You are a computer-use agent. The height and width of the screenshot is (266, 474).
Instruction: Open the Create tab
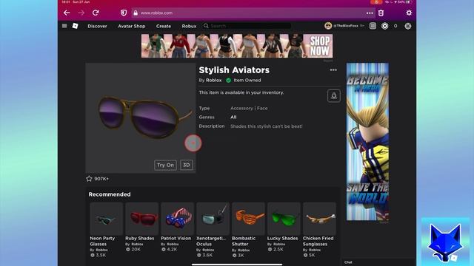[x=164, y=27]
